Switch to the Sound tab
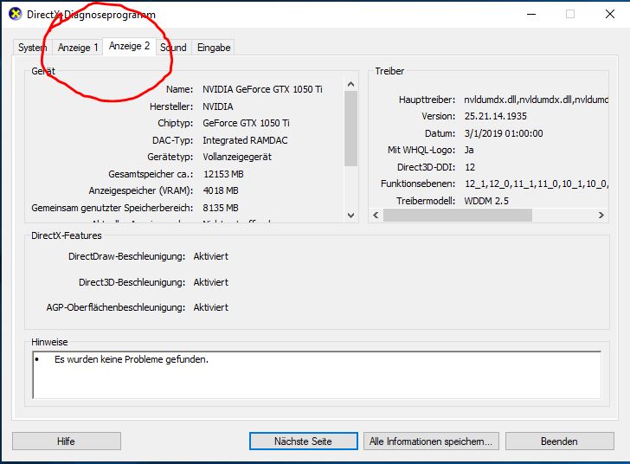630x464 pixels. (x=174, y=48)
